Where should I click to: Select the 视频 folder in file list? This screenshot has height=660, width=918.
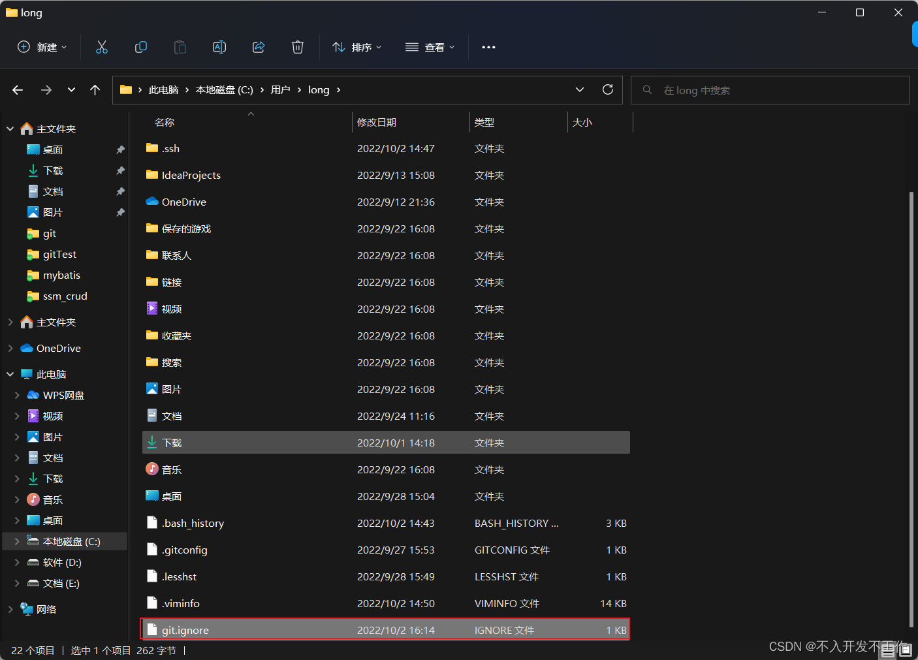386,309
